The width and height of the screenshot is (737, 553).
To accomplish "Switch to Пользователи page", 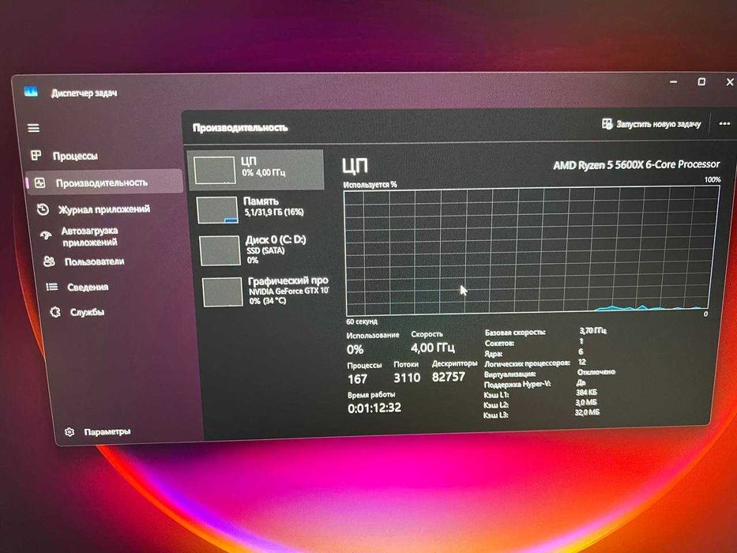I will [x=95, y=261].
